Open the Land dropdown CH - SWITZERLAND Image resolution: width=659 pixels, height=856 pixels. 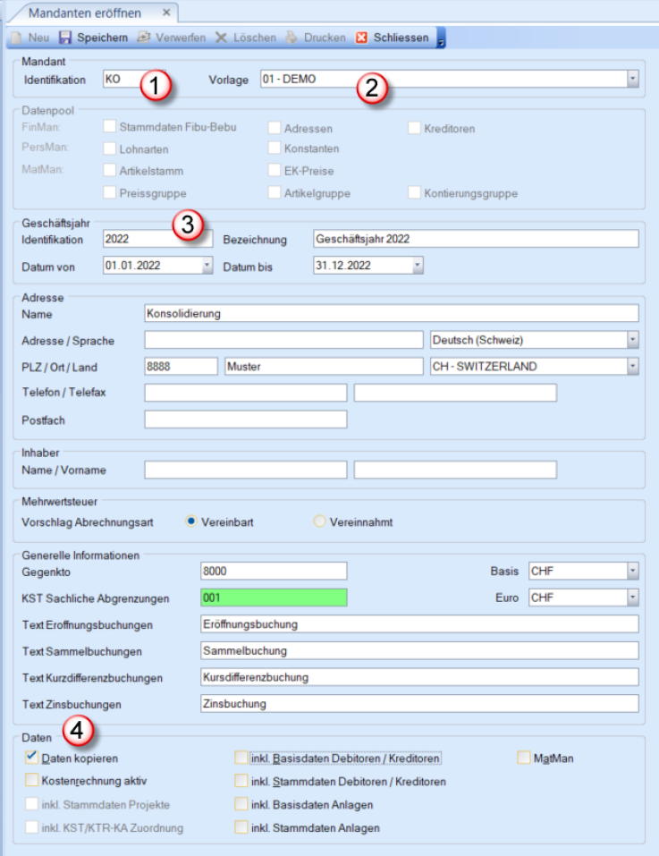633,367
